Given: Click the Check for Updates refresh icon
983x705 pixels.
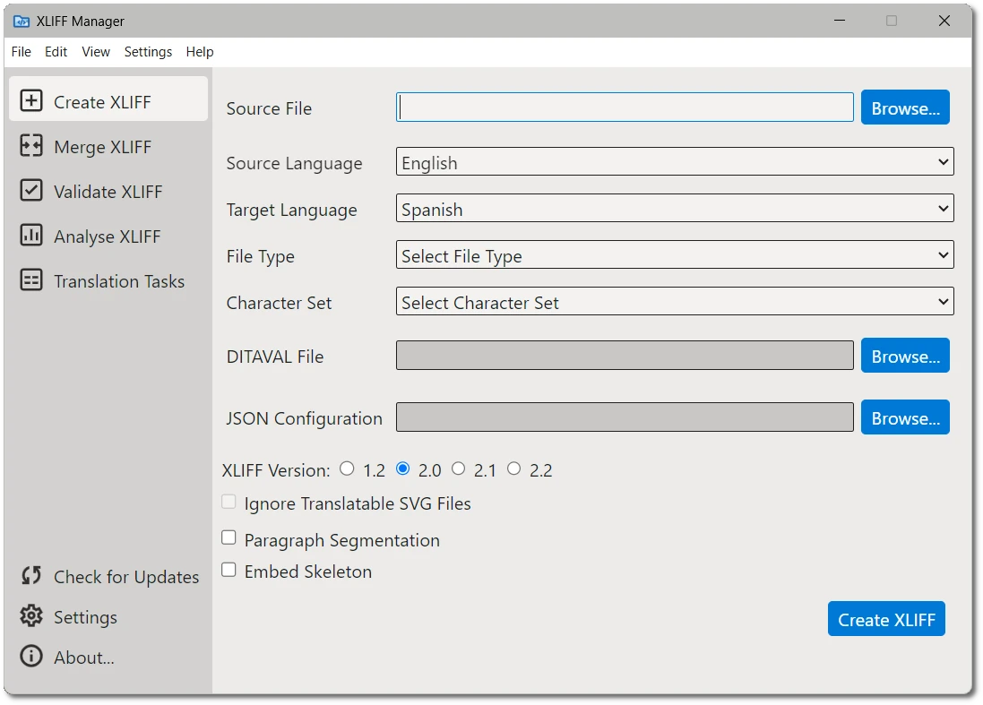Looking at the screenshot, I should (31, 575).
